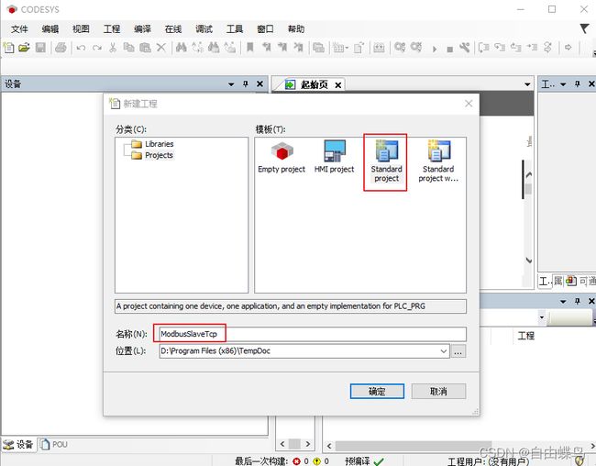Close the 新建工程 dialog
The width and height of the screenshot is (596, 466).
pos(469,104)
